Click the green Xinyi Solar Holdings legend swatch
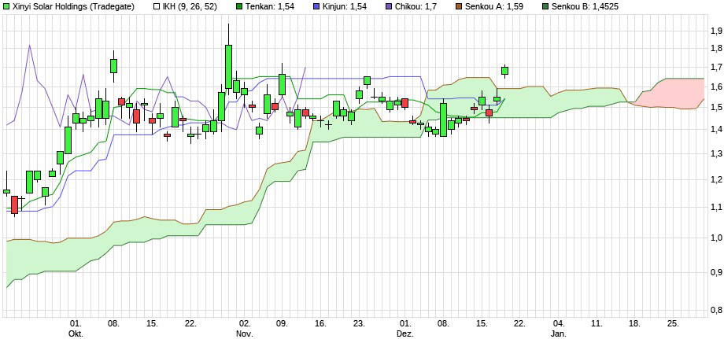 point(6,6)
